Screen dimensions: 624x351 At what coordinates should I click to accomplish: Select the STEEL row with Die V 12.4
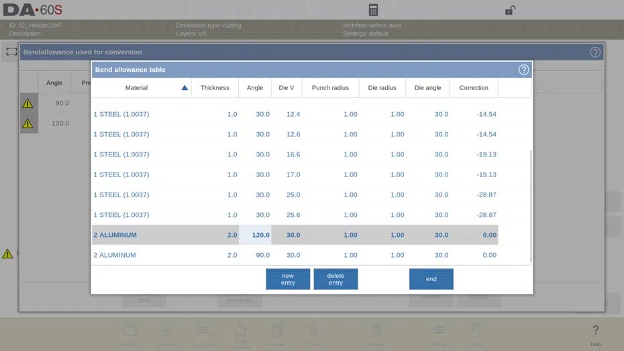click(x=295, y=114)
